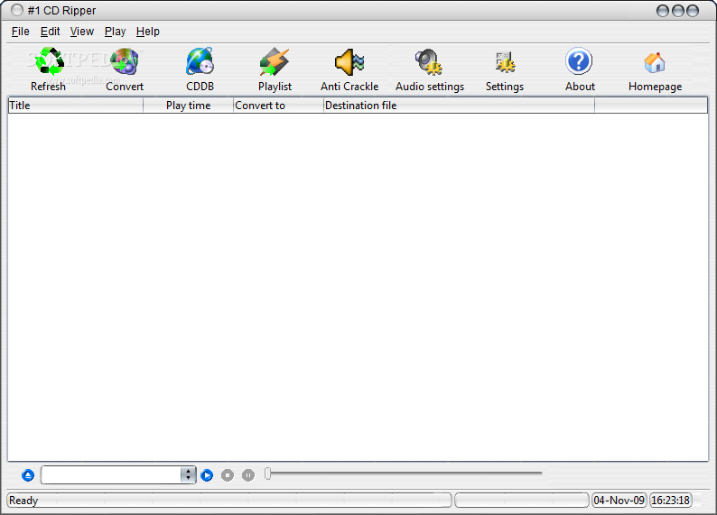717x515 pixels.
Task: Open the Settings gear icon
Action: 505,62
